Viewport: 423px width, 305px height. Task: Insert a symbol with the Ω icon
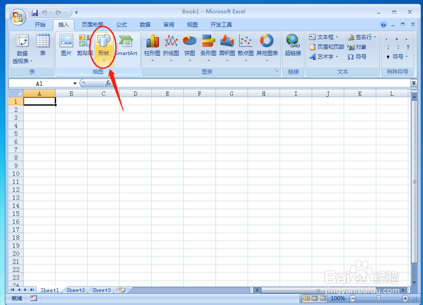click(357, 57)
